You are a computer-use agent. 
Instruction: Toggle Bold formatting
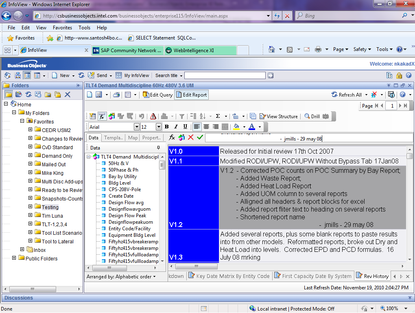pyautogui.click(x=166, y=127)
